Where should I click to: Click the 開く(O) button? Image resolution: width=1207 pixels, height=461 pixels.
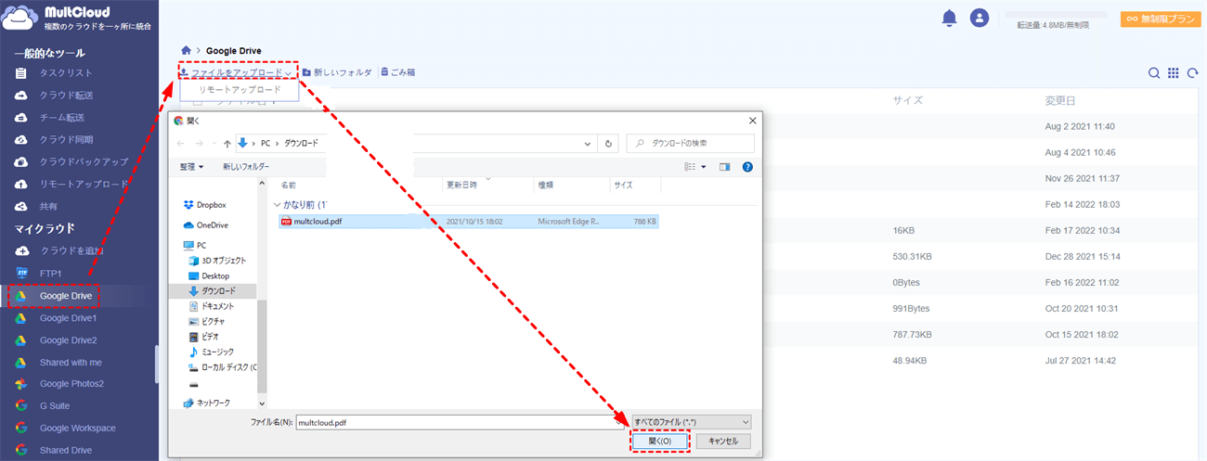click(x=660, y=442)
